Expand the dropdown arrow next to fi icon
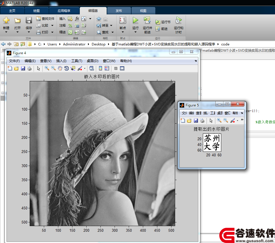The height and width of the screenshot is (243, 275). pos(90,19)
